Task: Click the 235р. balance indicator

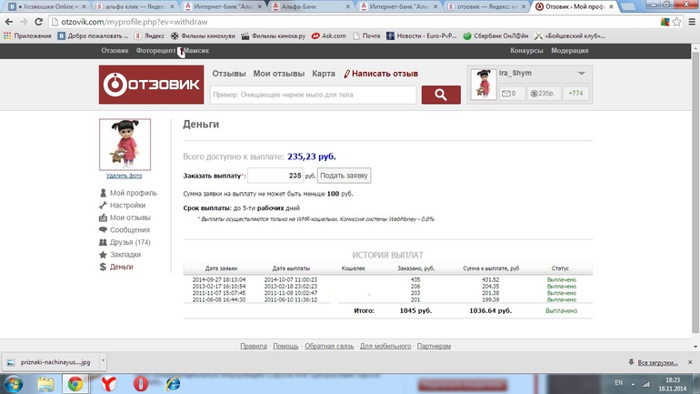Action: pos(543,94)
